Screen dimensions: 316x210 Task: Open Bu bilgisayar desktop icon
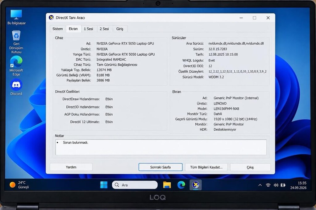(x=16, y=17)
